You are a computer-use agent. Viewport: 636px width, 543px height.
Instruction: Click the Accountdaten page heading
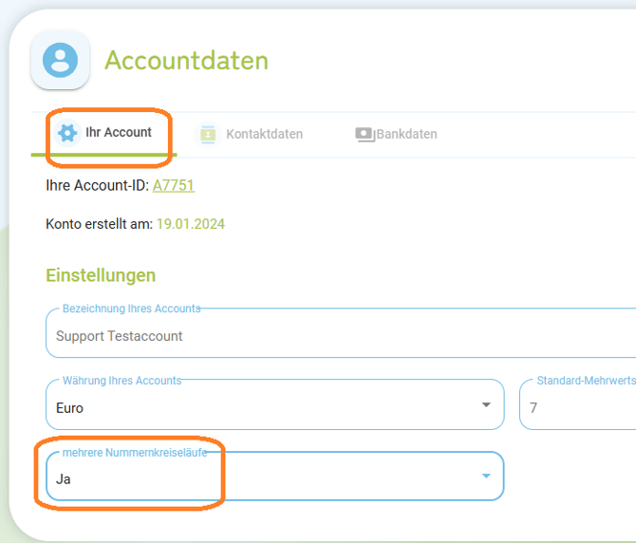click(186, 61)
